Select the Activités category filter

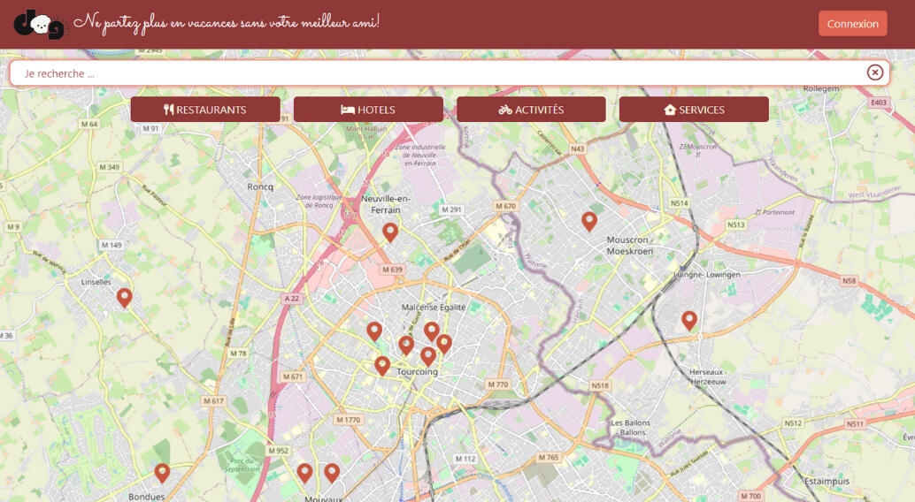531,110
